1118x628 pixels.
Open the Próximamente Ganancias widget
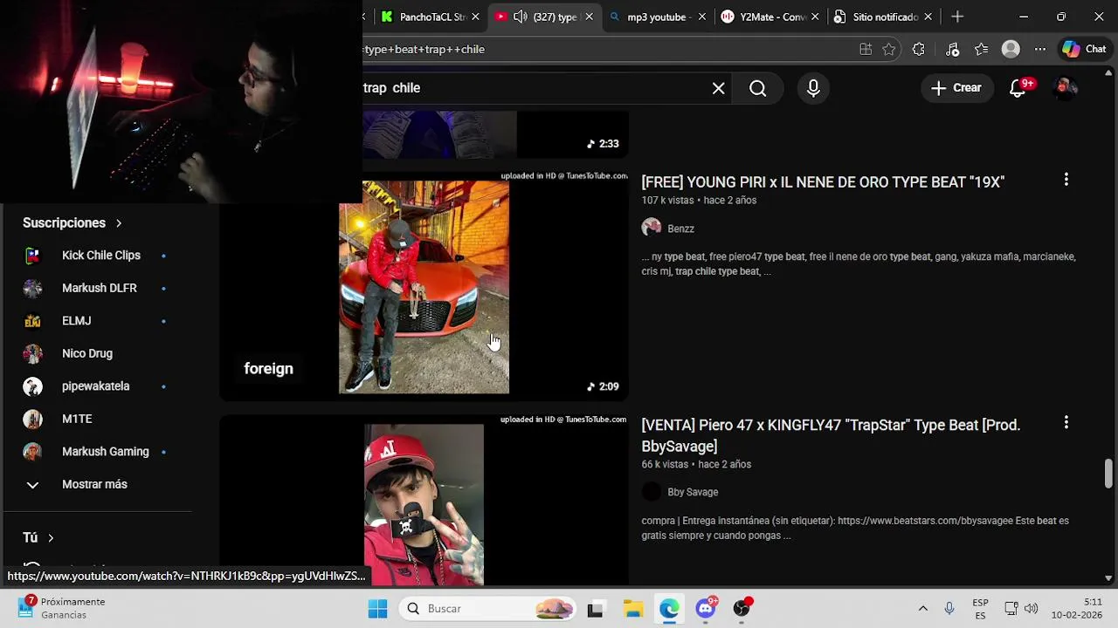61,608
